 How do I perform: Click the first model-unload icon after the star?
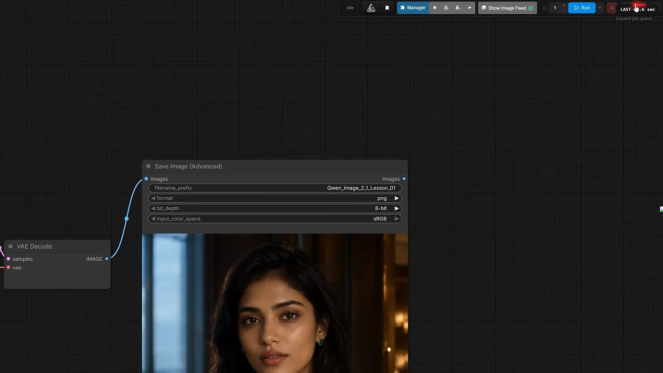[x=446, y=8]
